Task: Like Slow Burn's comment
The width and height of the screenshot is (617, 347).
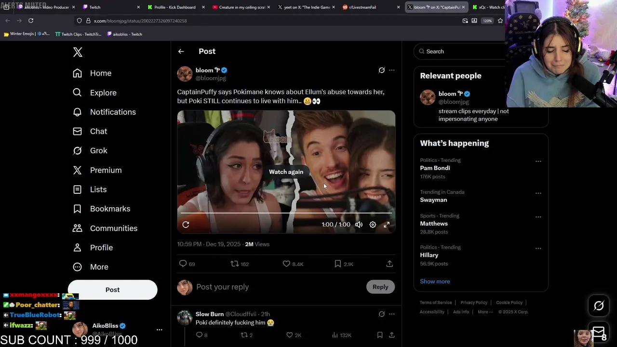Action: click(294, 335)
